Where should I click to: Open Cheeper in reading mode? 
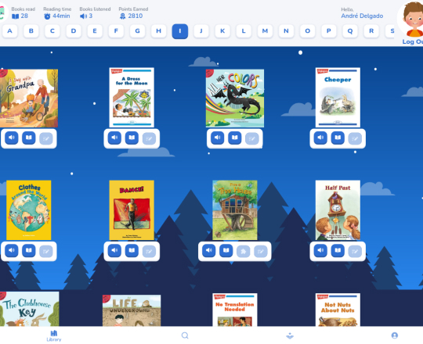338,138
